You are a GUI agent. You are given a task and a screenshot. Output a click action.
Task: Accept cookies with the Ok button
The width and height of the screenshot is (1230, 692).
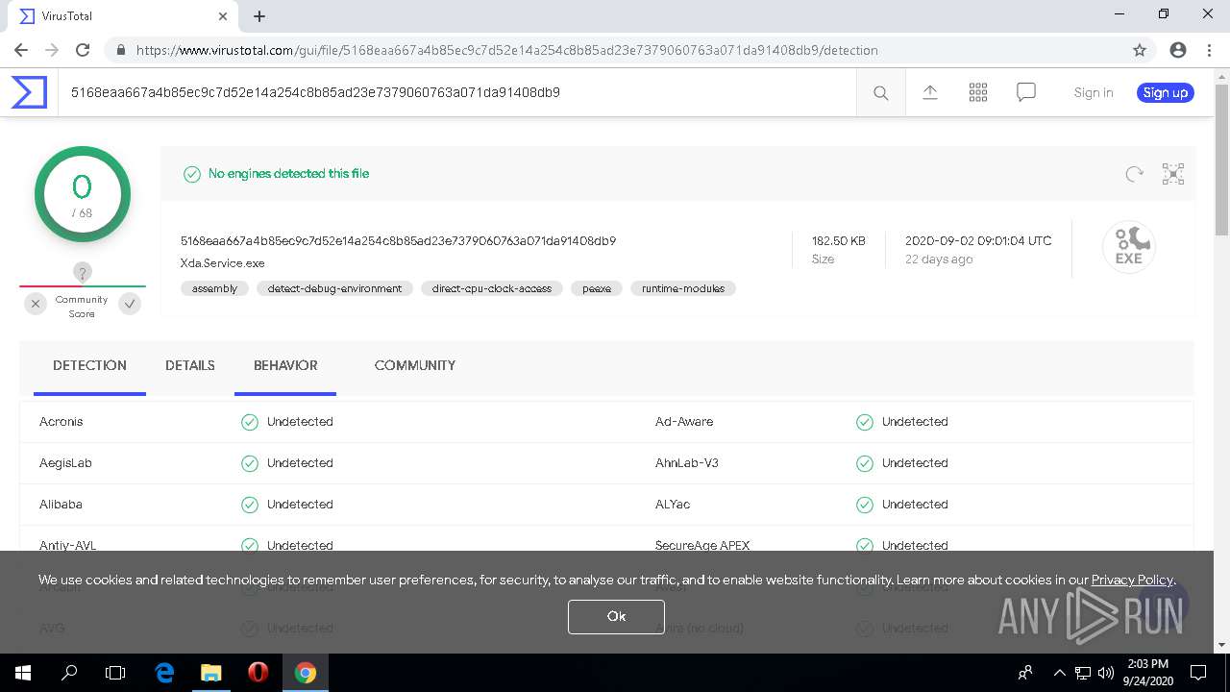point(616,616)
